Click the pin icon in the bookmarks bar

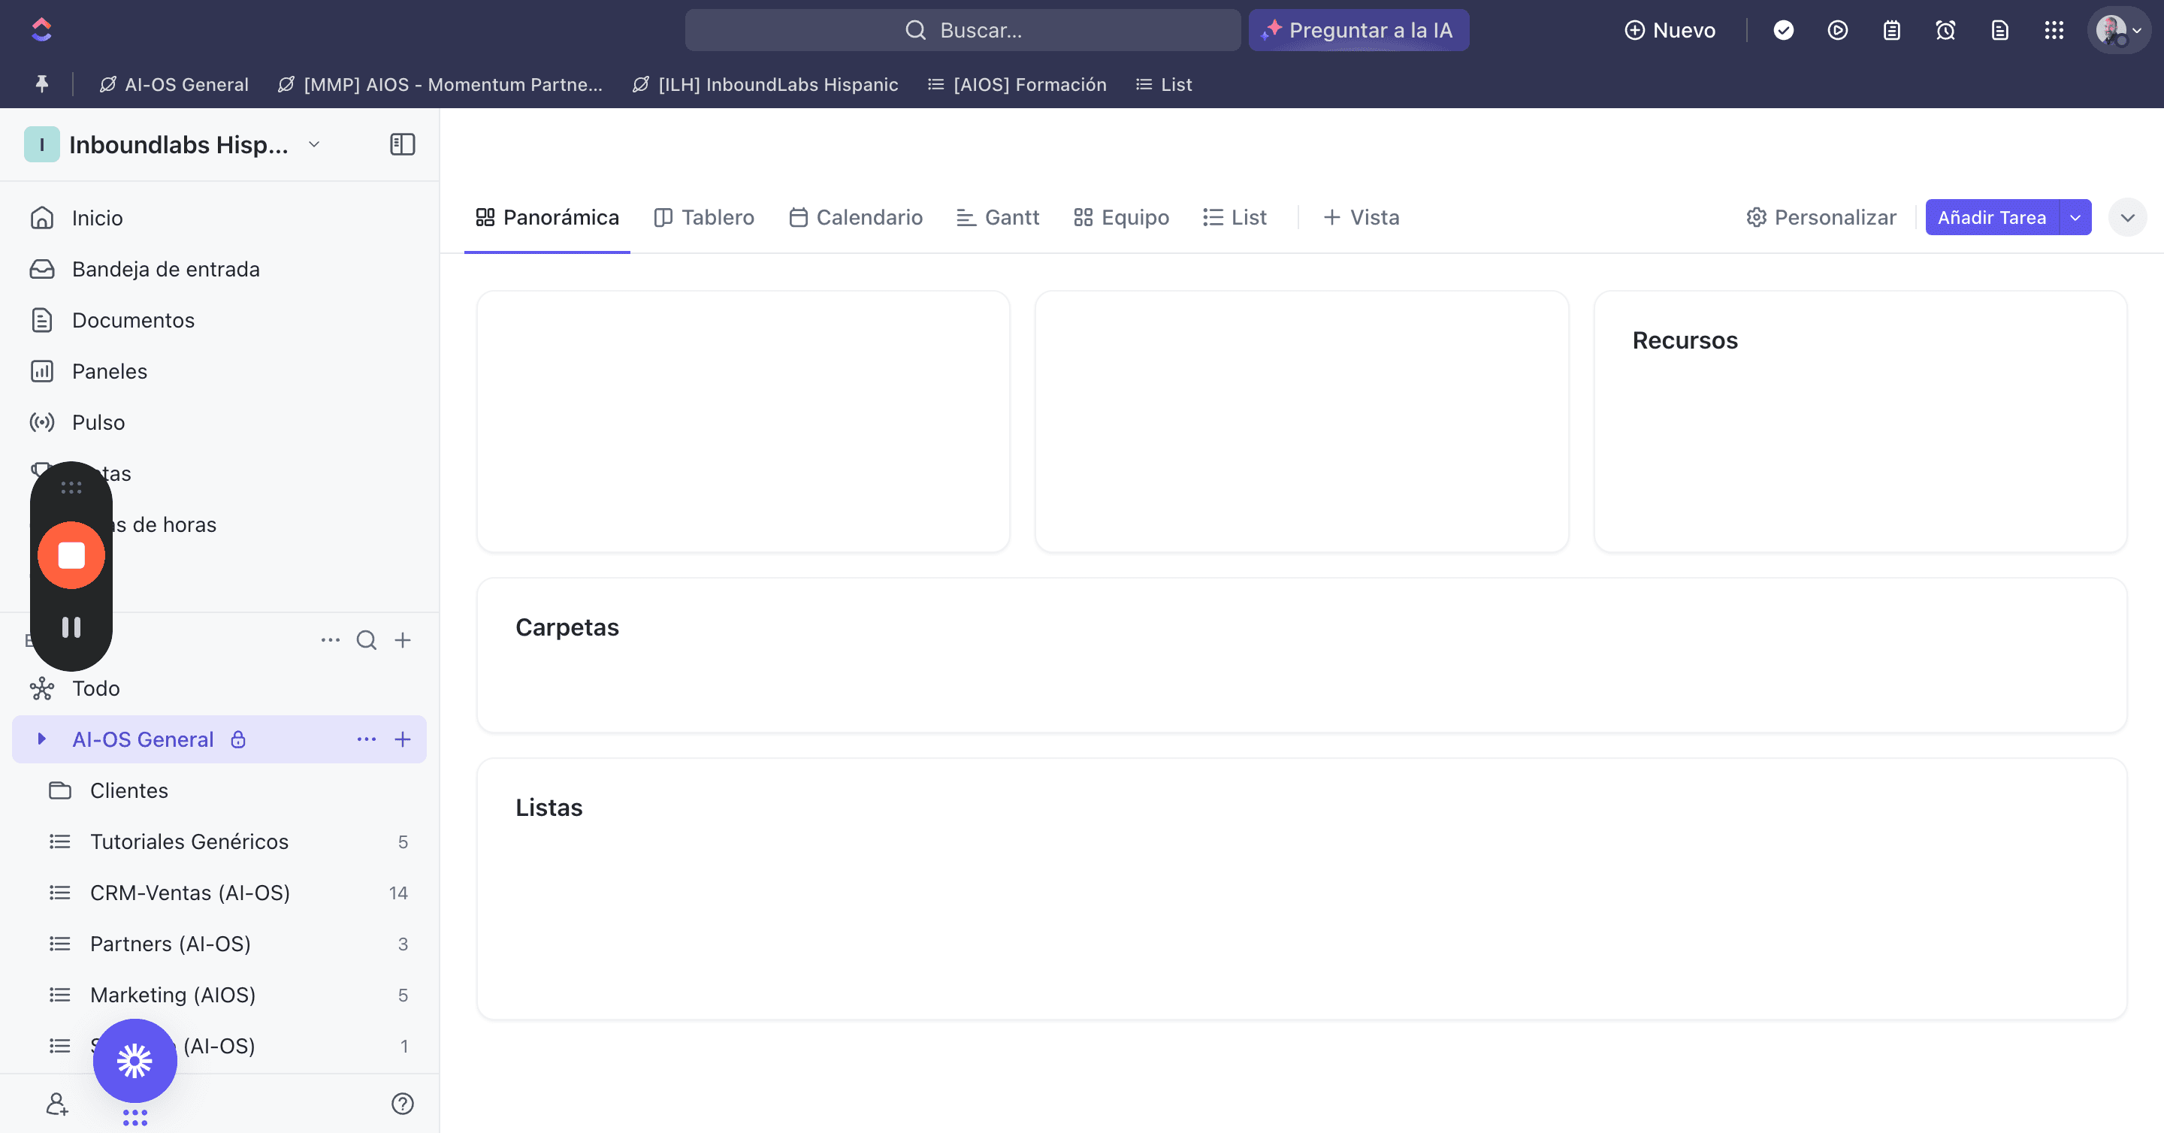(41, 84)
